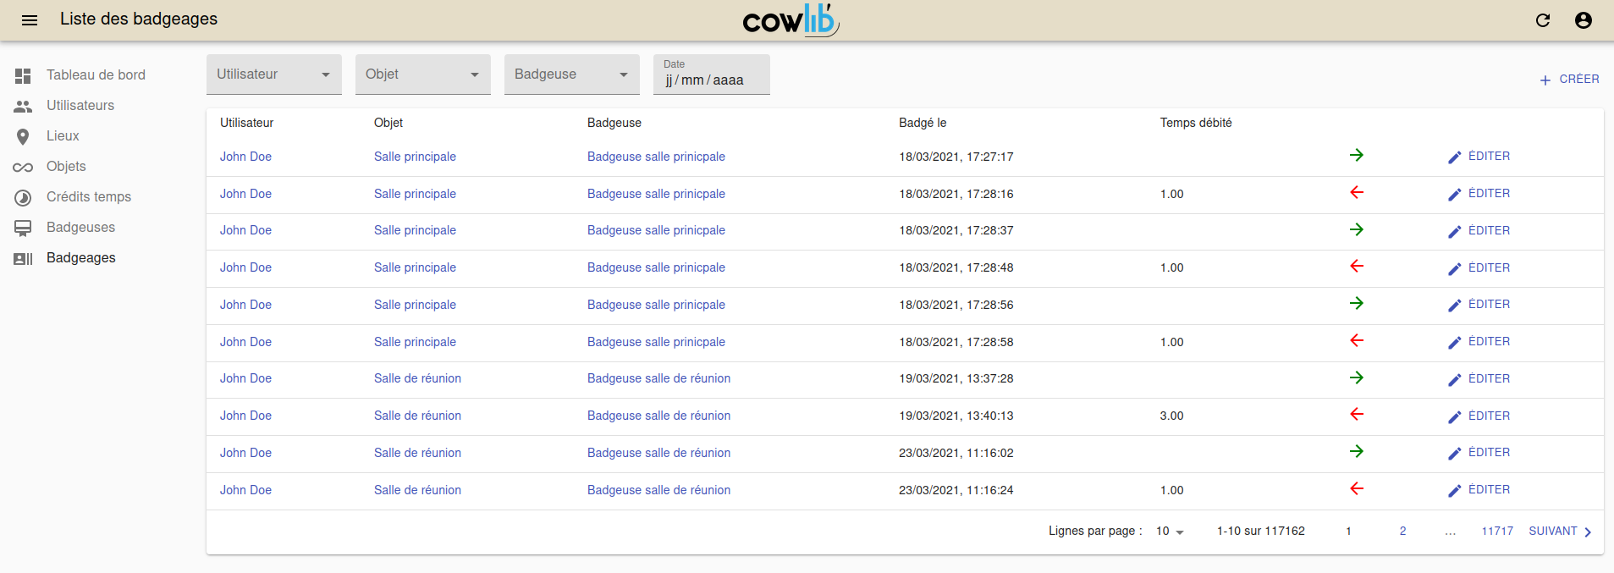Click the refresh icon in header
The height and width of the screenshot is (573, 1614).
tap(1542, 20)
